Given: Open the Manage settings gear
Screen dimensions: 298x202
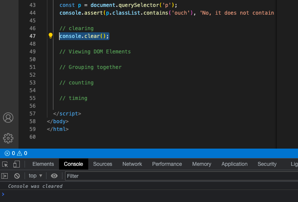Looking at the screenshot, I should point(8,138).
